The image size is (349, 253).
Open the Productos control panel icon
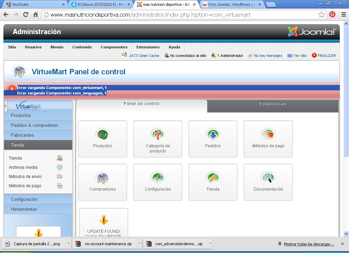(x=103, y=139)
